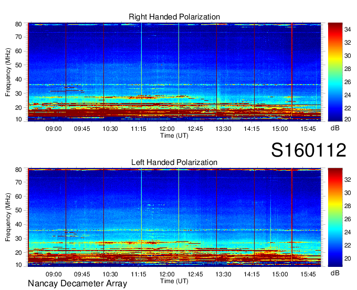The width and height of the screenshot is (357, 290).
Task: Click Frequency (MHz) label of Left Handed plot
Action: pyautogui.click(x=8, y=217)
